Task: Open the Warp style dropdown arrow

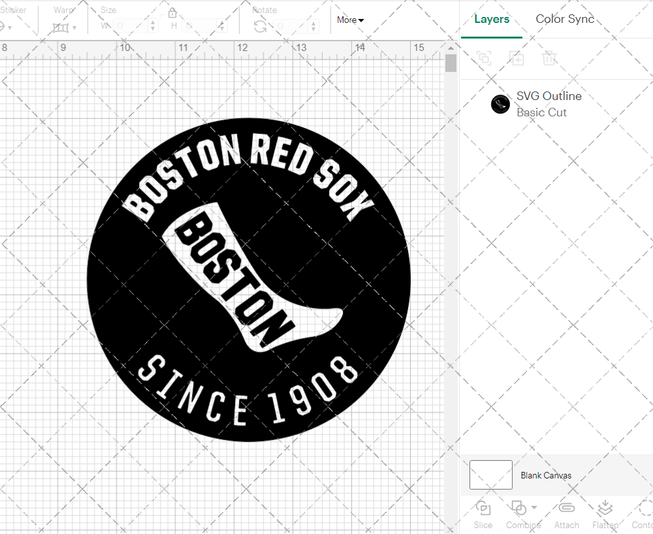Action: coord(76,28)
